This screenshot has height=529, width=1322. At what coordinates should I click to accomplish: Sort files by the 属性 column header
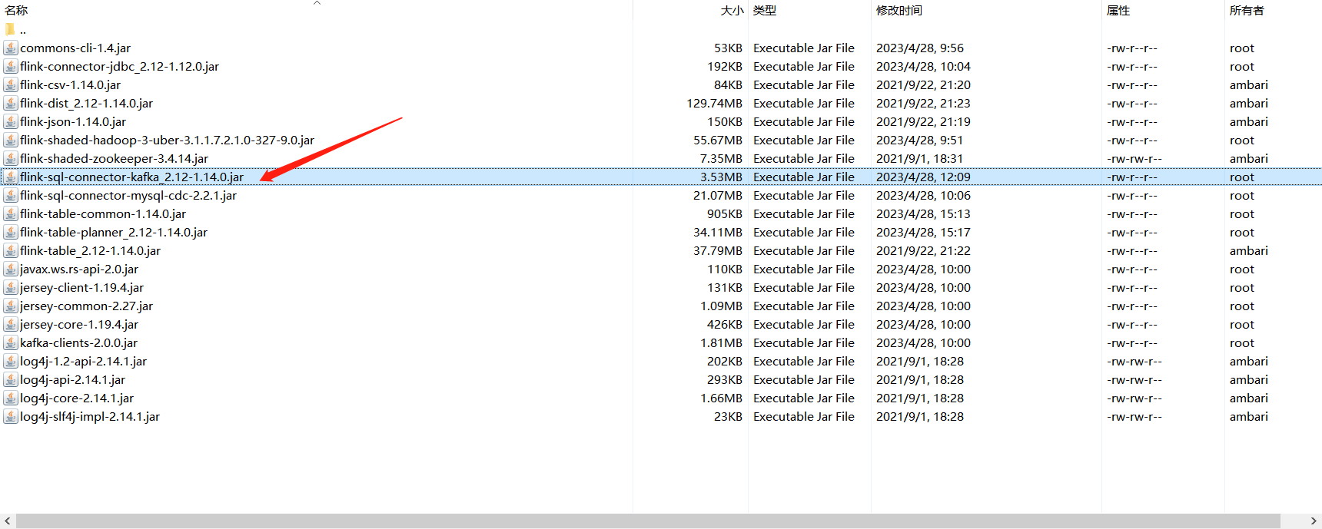1118,10
